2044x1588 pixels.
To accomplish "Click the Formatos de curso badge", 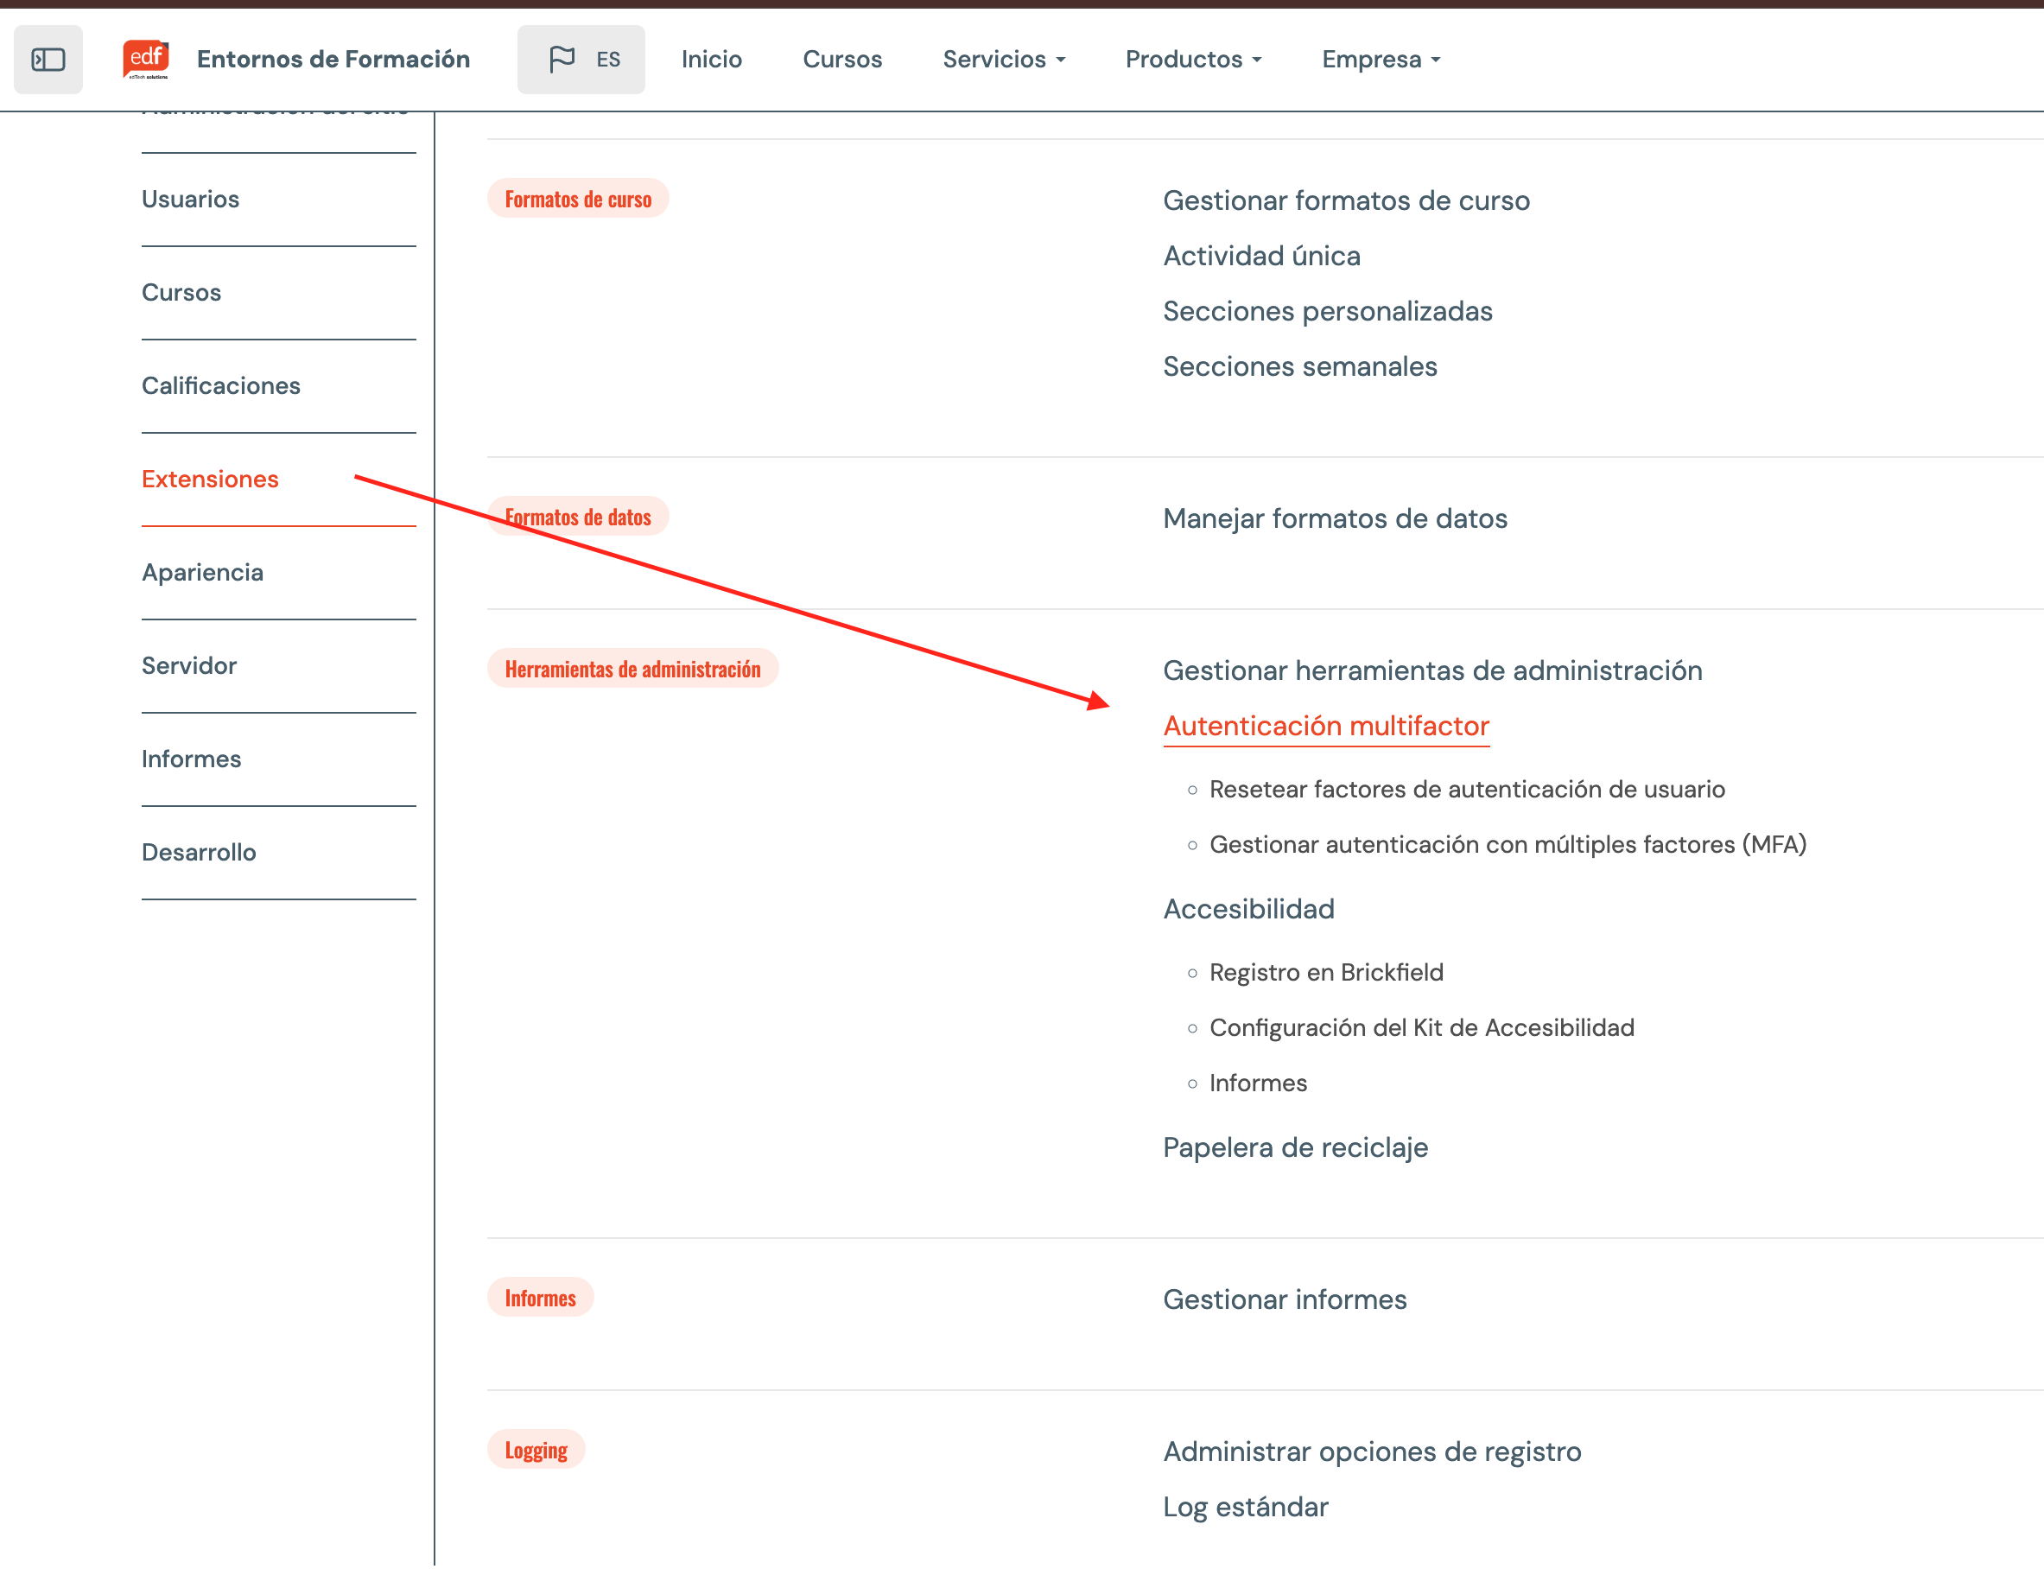I will (579, 199).
